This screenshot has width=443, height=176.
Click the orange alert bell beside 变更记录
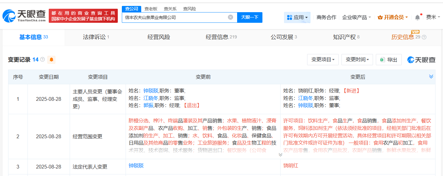pos(51,60)
